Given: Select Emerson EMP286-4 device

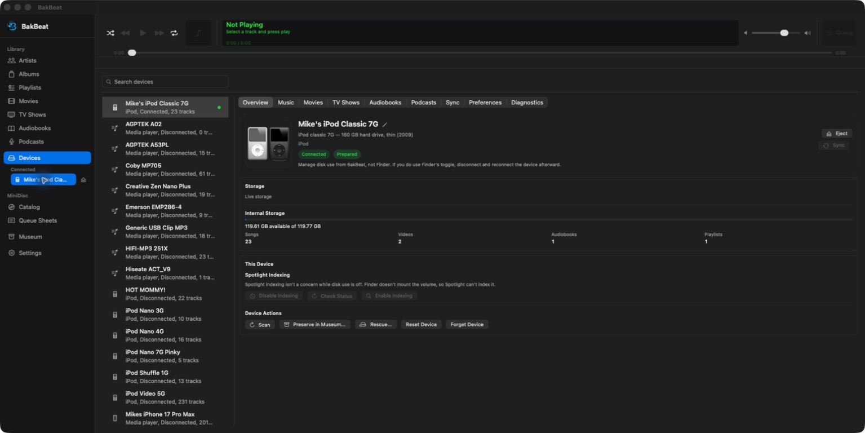Looking at the screenshot, I should click(x=165, y=211).
